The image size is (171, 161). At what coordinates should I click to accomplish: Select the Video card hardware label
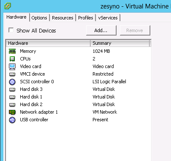[30, 66]
